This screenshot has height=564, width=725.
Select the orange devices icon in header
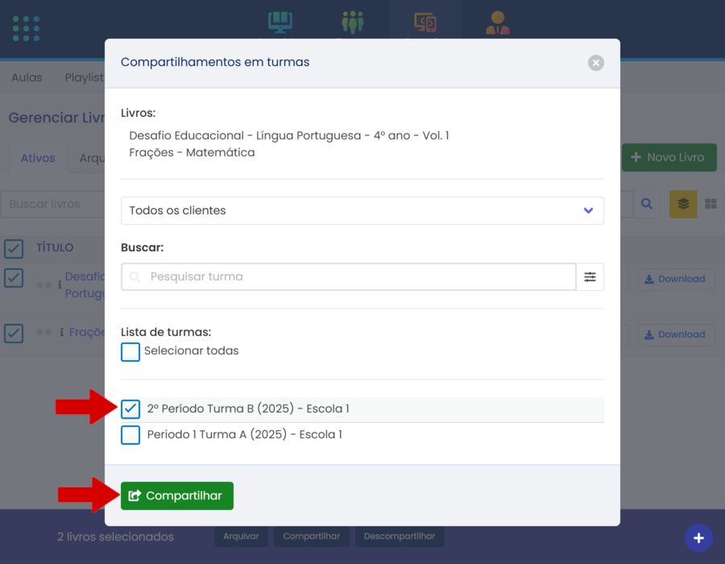point(425,22)
